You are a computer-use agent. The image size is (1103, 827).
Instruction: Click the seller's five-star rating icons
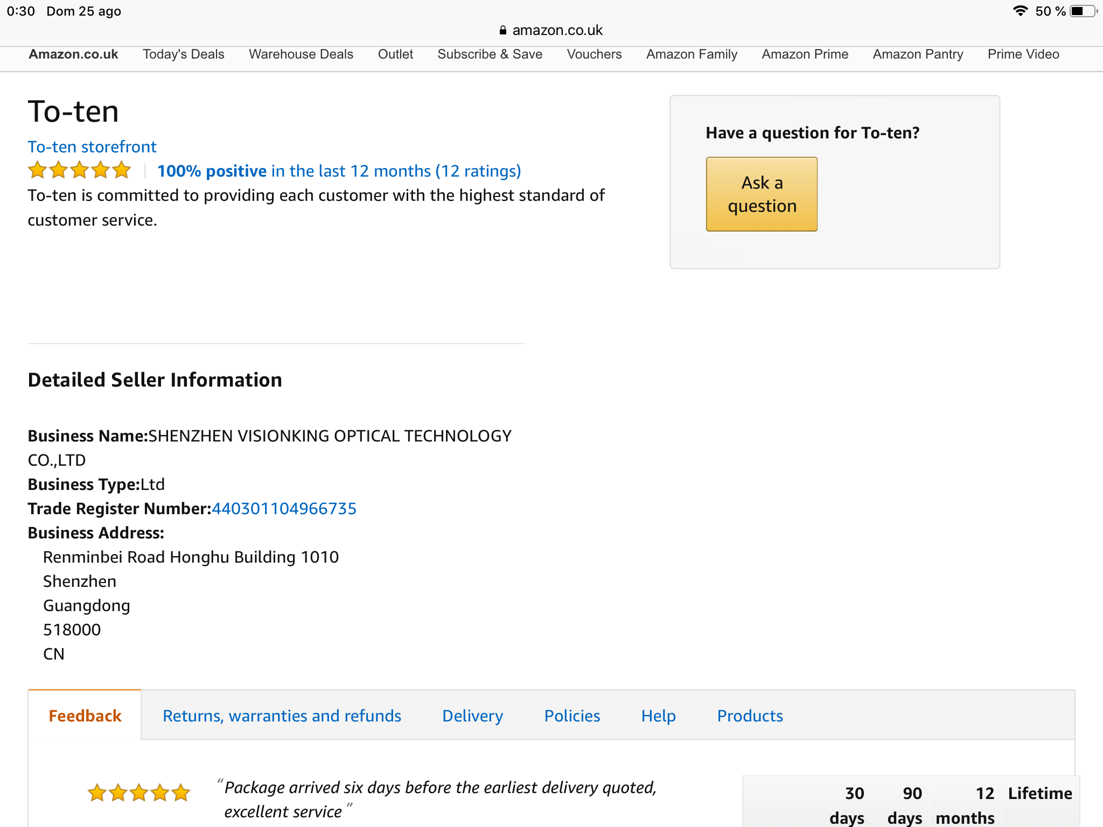[79, 170]
